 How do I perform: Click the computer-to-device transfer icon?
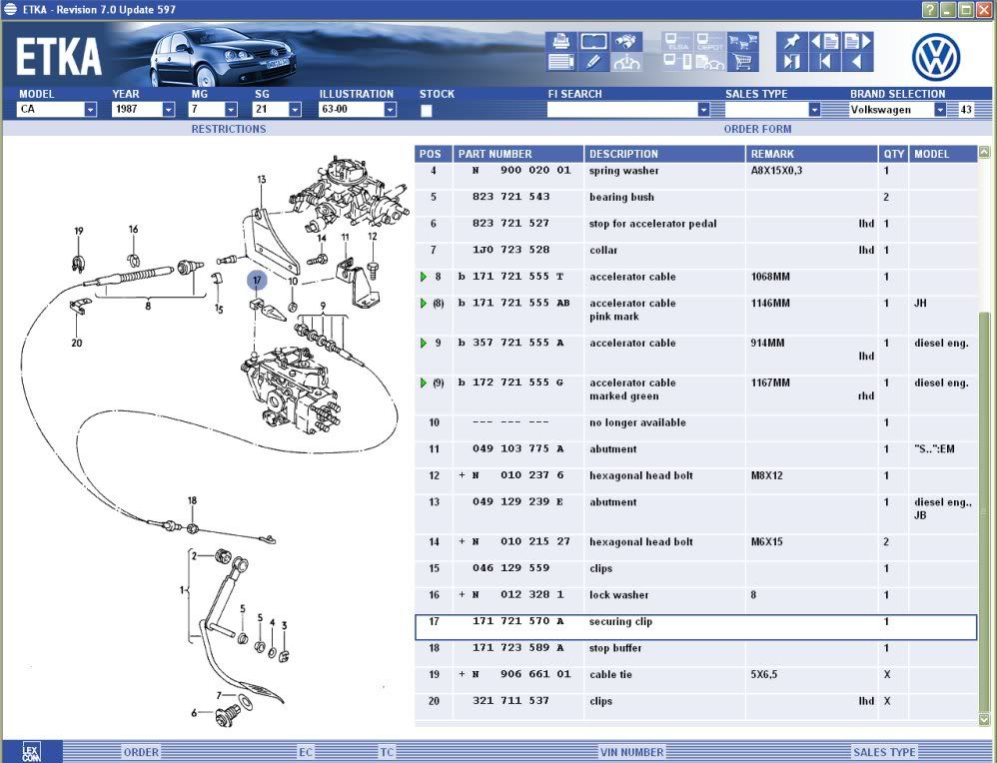(677, 62)
